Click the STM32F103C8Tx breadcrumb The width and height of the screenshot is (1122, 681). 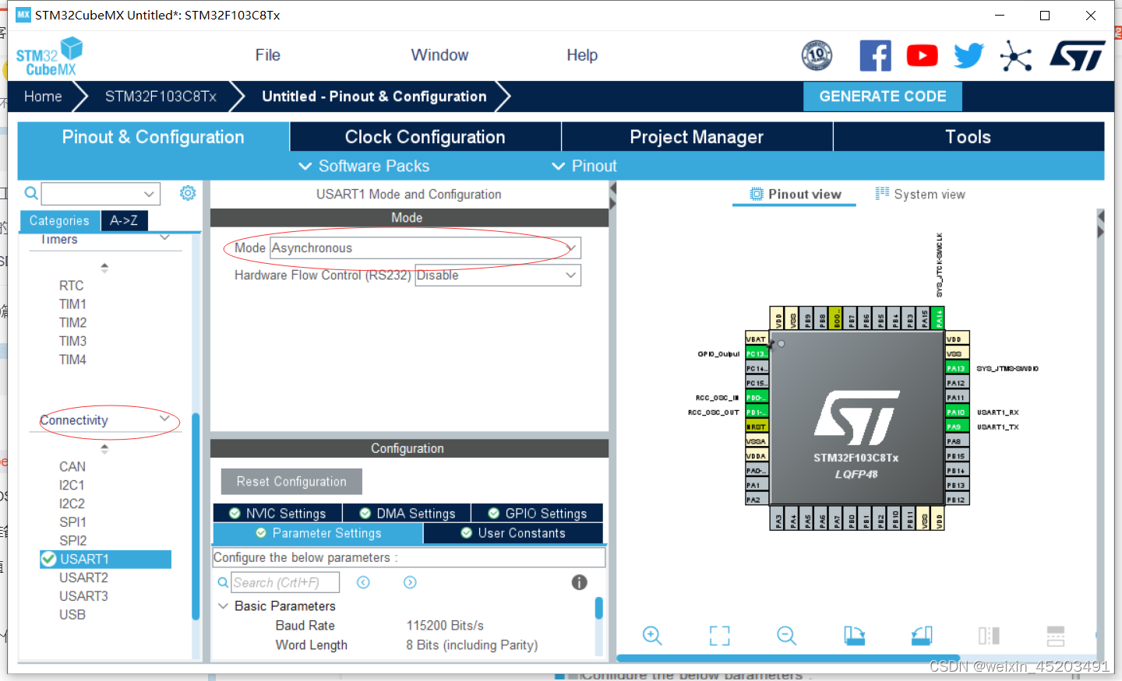point(161,97)
